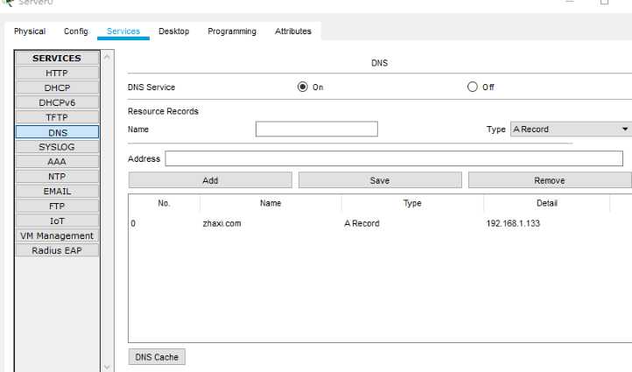Switch to the Physical tab
The image size is (632, 372).
30,32
